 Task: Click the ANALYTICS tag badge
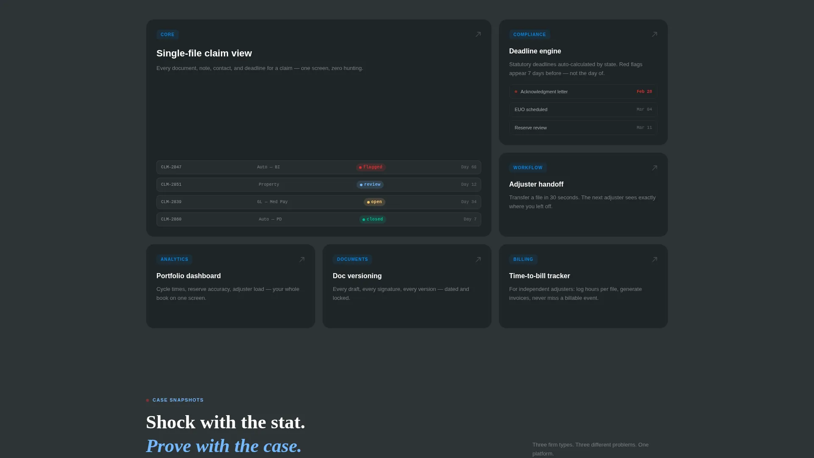tap(174, 260)
